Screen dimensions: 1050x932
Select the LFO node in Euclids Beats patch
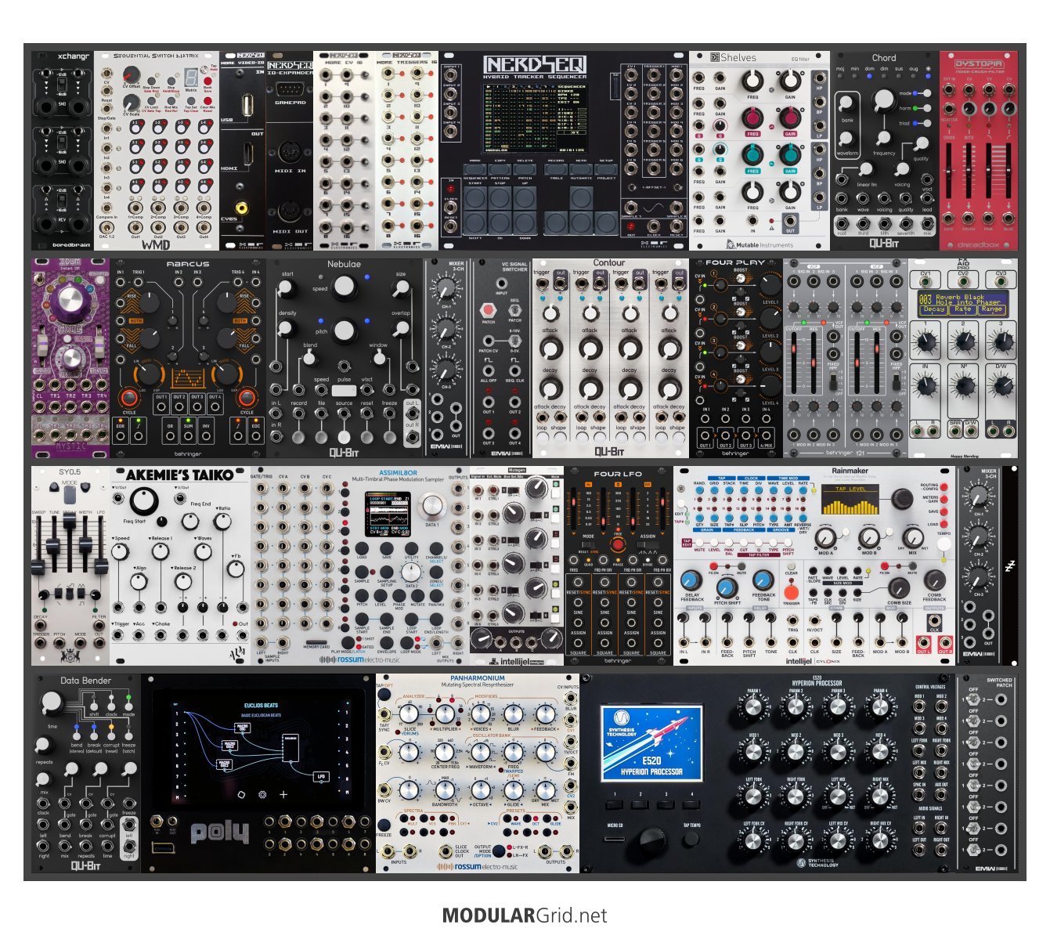(x=321, y=777)
